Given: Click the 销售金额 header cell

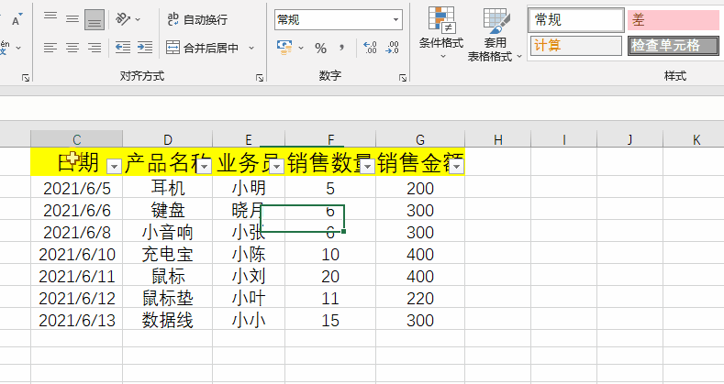Looking at the screenshot, I should (420, 162).
